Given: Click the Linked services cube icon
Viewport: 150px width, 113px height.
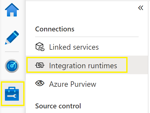Looking at the screenshot, I should (40, 47).
